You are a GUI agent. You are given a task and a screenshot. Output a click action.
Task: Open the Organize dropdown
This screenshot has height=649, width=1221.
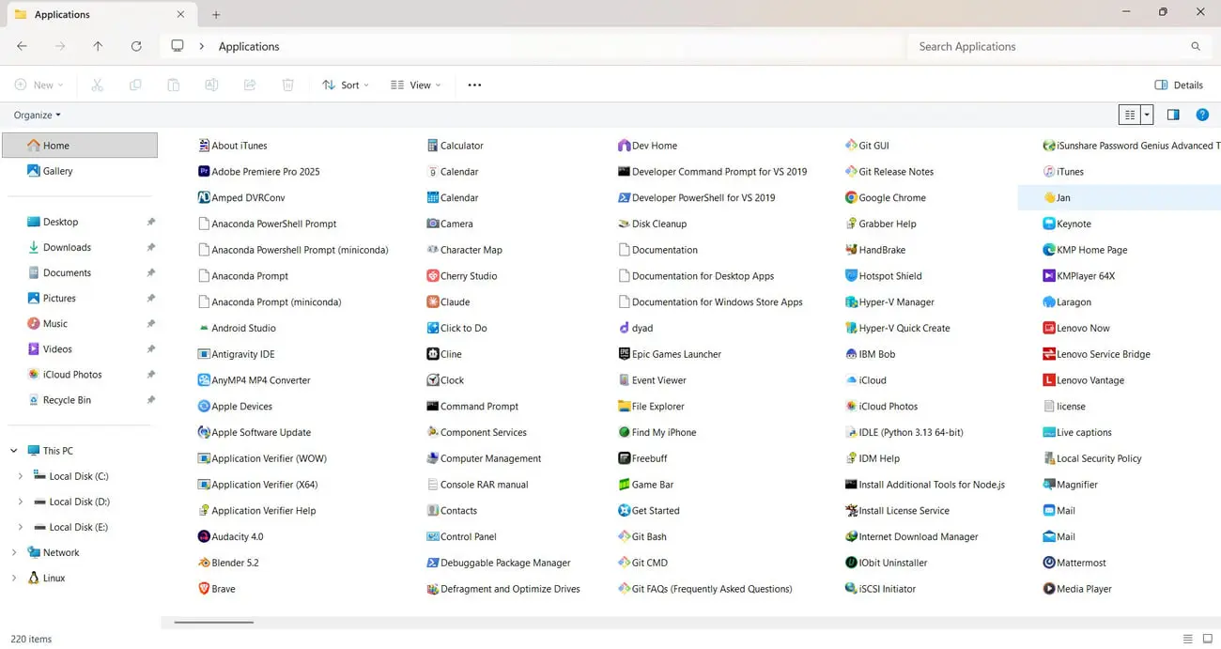pos(38,115)
